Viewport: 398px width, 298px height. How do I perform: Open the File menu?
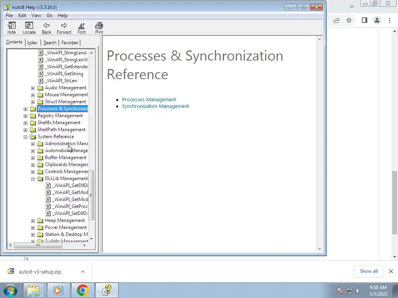9,16
